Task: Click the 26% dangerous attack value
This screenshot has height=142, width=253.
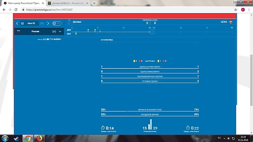Action: (x=103, y=110)
